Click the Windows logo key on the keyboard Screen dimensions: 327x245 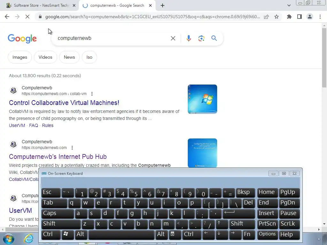[x=68, y=234]
